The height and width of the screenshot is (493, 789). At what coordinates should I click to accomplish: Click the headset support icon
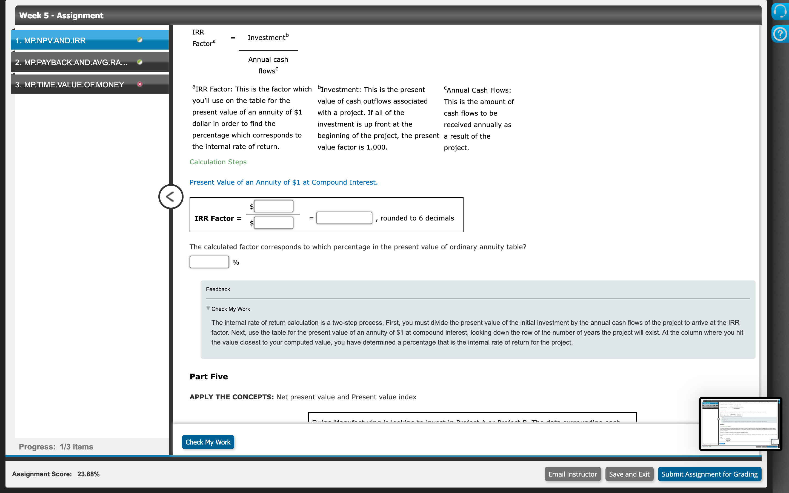click(780, 11)
